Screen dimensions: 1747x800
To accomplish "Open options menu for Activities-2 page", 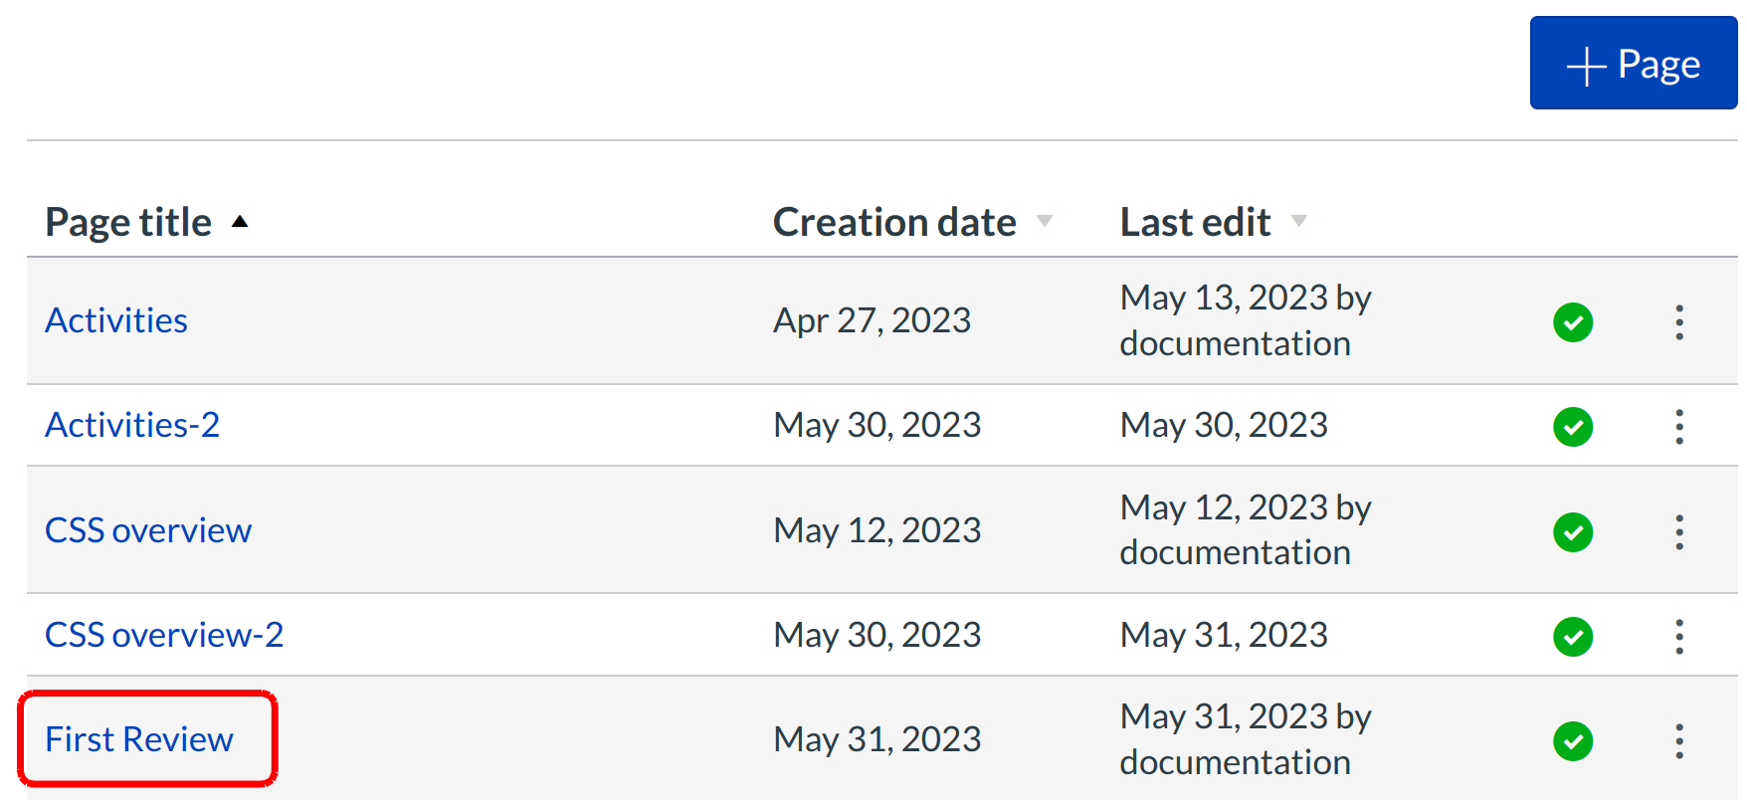I will (1678, 427).
